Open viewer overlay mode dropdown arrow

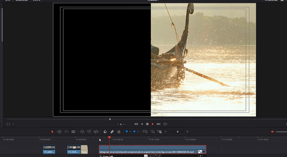click(x=13, y=124)
